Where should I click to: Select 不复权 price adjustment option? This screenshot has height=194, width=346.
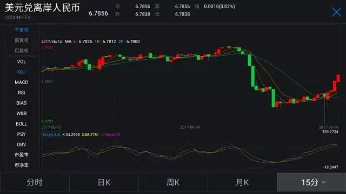point(22,30)
